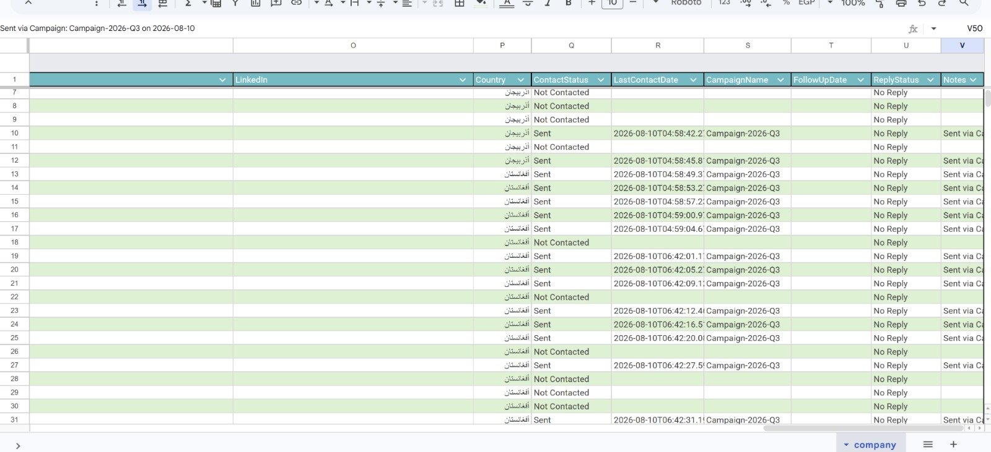Select column header R

[658, 45]
